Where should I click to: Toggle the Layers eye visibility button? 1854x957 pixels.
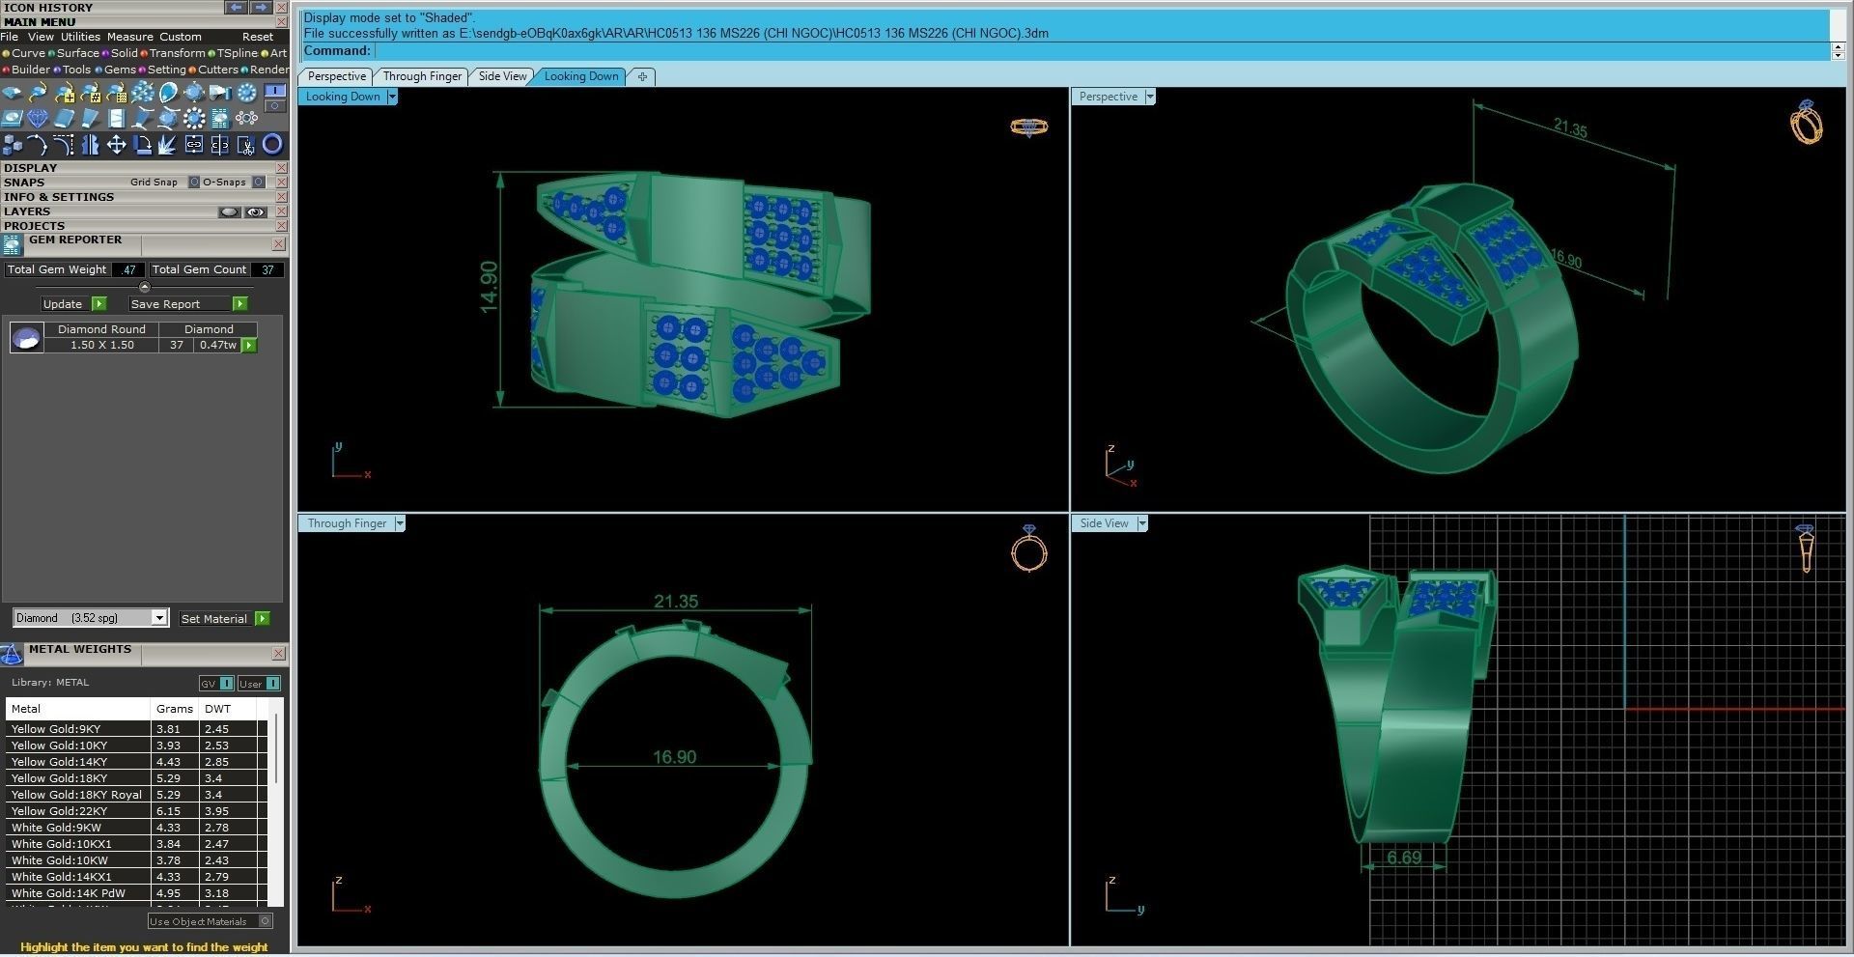click(256, 211)
